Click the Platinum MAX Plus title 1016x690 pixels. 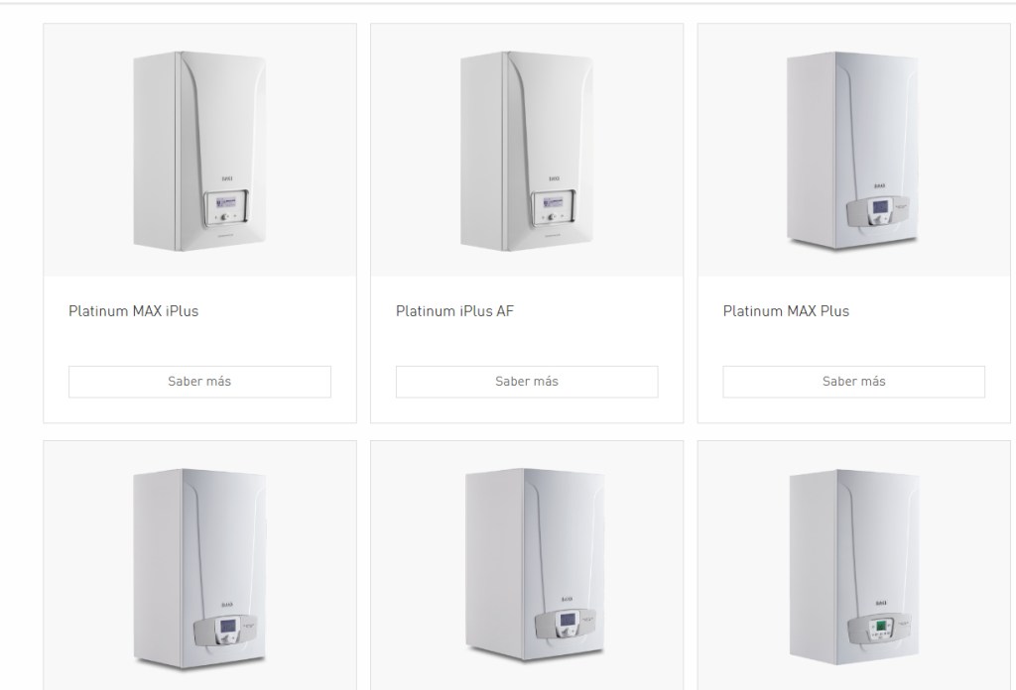point(786,311)
